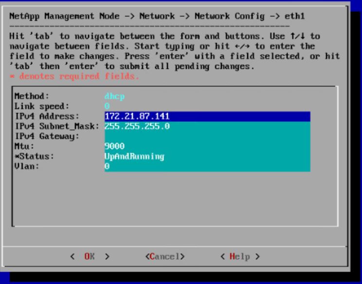Select the Help button
The width and height of the screenshot is (362, 284).
(240, 256)
